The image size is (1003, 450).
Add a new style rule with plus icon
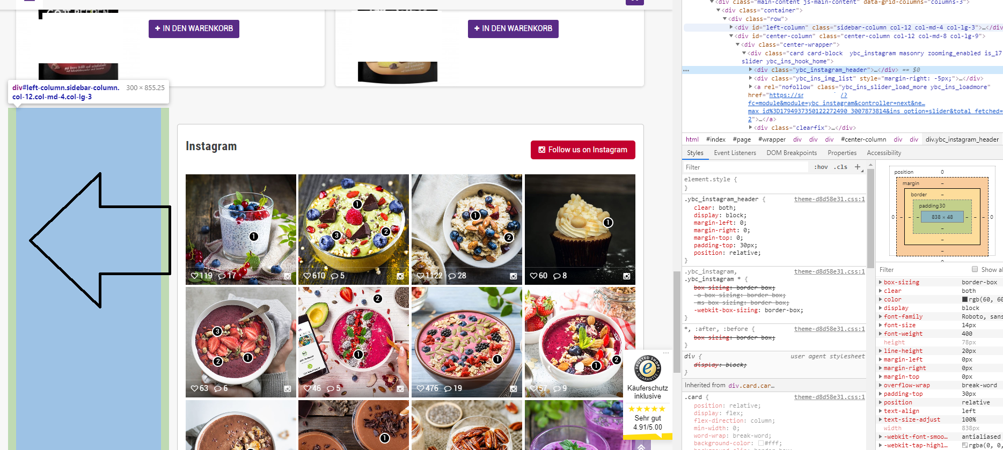(858, 167)
